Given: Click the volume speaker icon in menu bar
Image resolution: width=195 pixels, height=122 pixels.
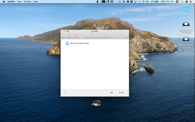Looking at the screenshot, I should [x=147, y=2].
